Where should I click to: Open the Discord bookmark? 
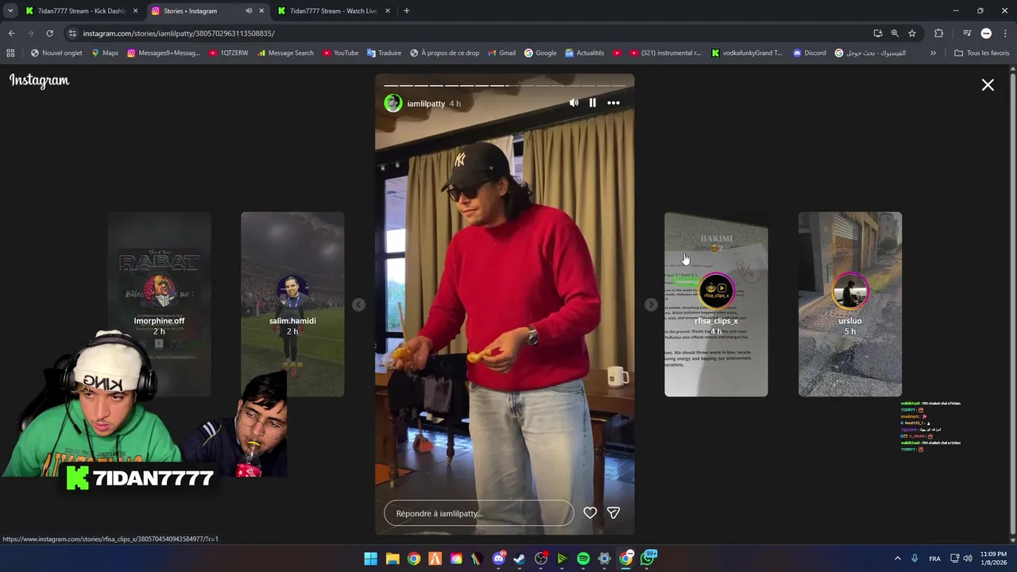809,53
